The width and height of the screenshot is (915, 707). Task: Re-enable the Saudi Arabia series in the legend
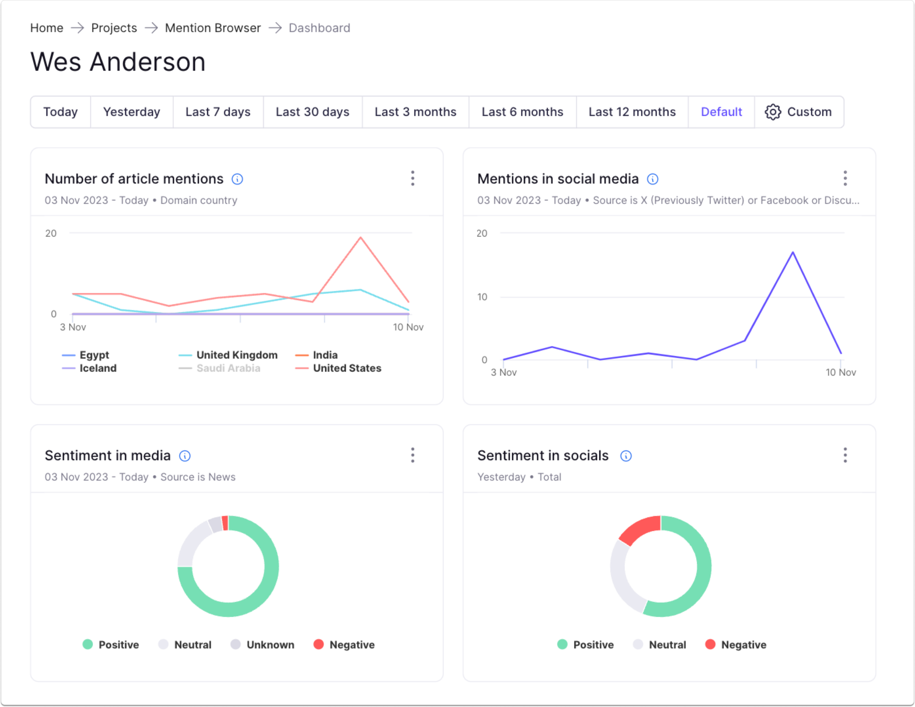(x=228, y=368)
